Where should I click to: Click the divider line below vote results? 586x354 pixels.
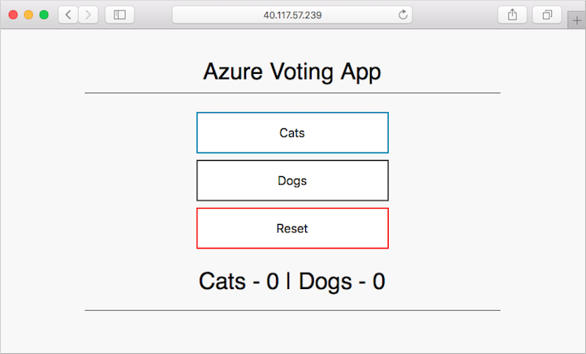292,310
